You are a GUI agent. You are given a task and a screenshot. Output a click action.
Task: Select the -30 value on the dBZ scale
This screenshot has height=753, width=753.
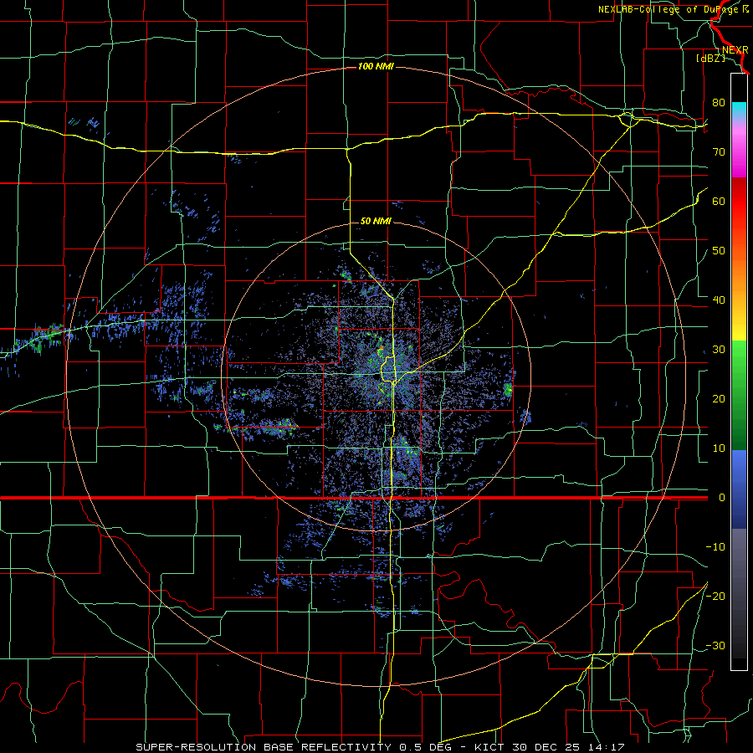click(715, 646)
